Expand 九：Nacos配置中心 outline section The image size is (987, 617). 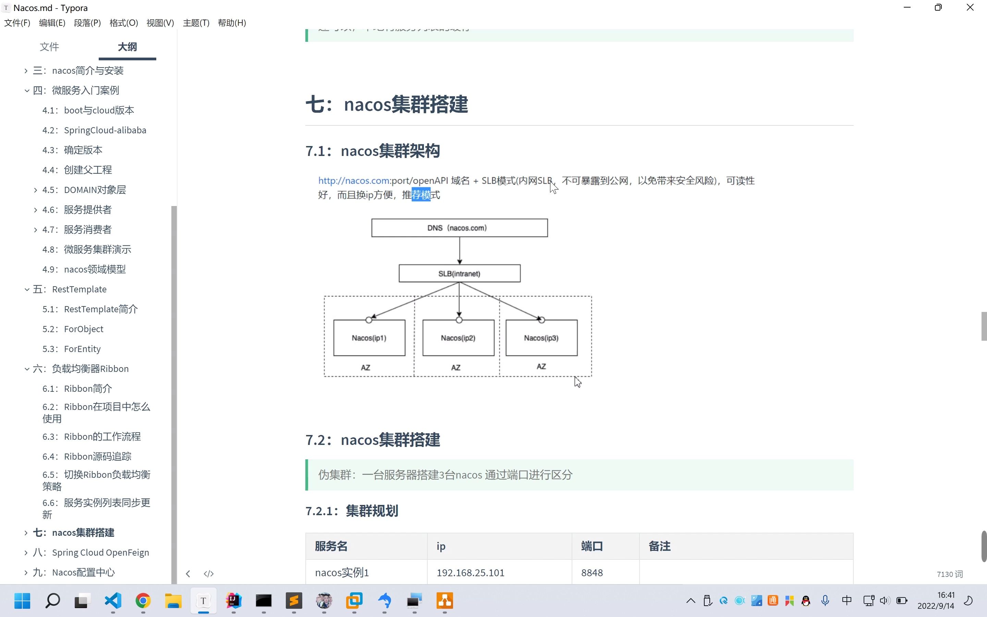point(26,572)
